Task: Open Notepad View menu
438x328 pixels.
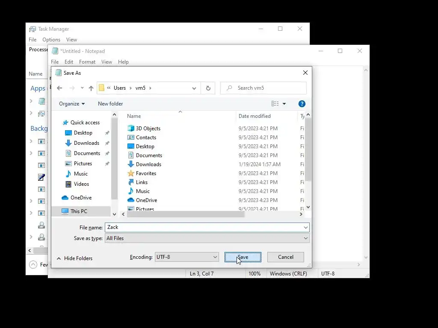Action: click(107, 62)
